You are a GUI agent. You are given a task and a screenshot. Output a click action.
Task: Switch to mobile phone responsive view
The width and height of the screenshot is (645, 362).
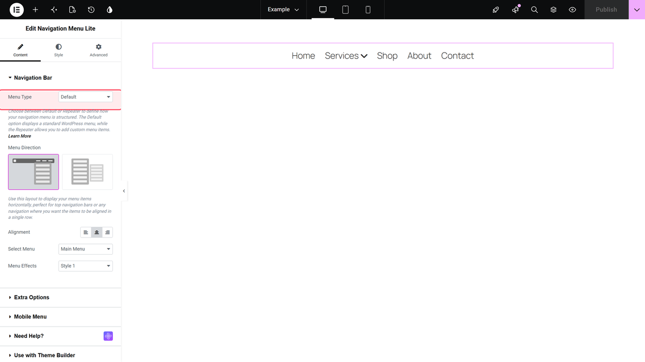point(368,10)
